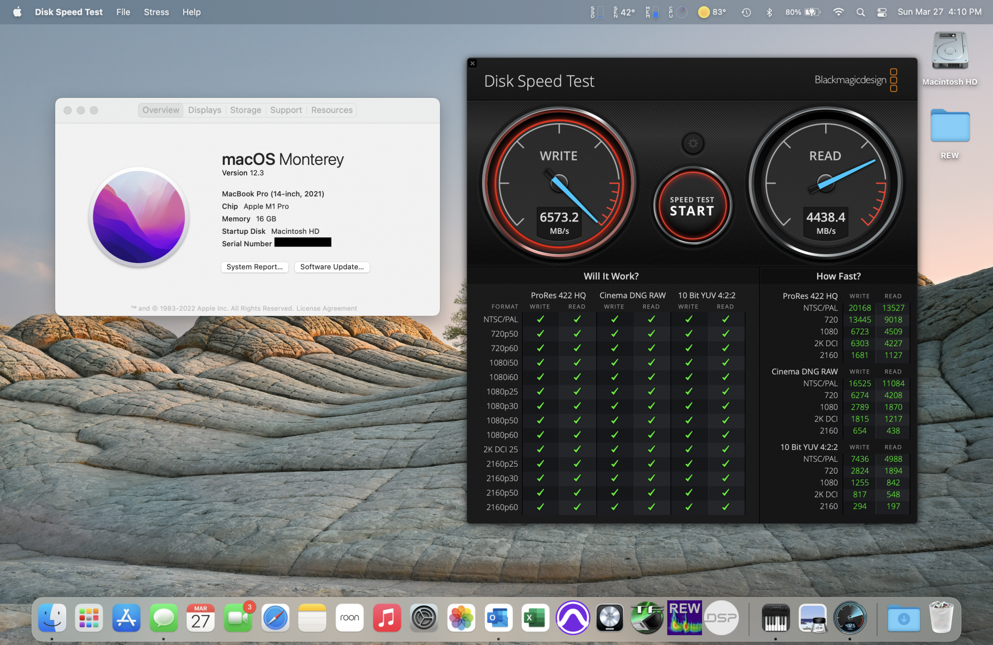Open the battery 80% status menu
Viewport: 993px width, 645px height.
click(803, 12)
